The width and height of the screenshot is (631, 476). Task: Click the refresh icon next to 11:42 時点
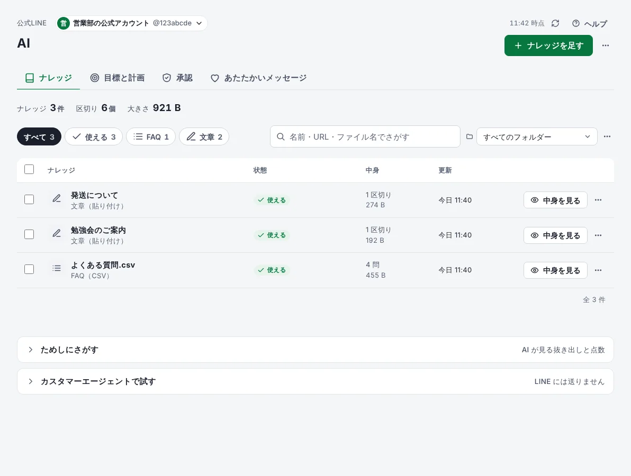555,23
